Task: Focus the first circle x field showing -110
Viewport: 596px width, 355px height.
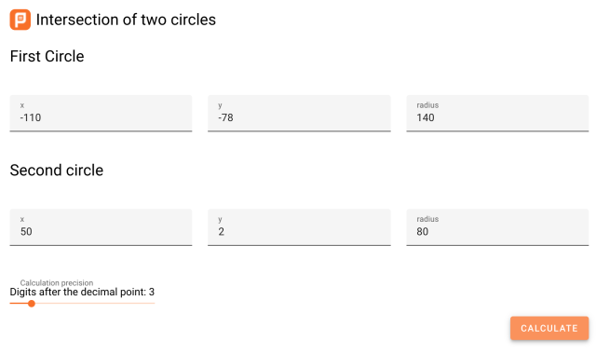Action: [x=101, y=114]
